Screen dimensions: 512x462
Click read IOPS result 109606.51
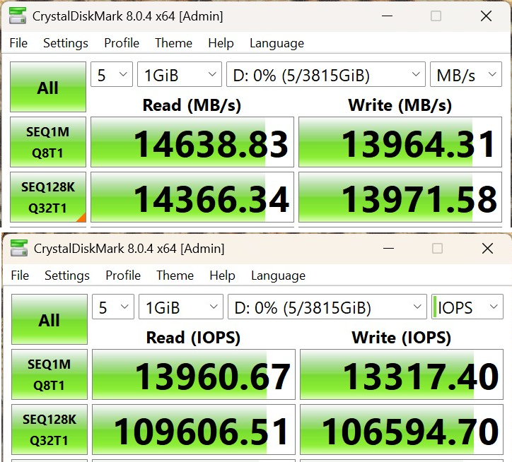194,430
